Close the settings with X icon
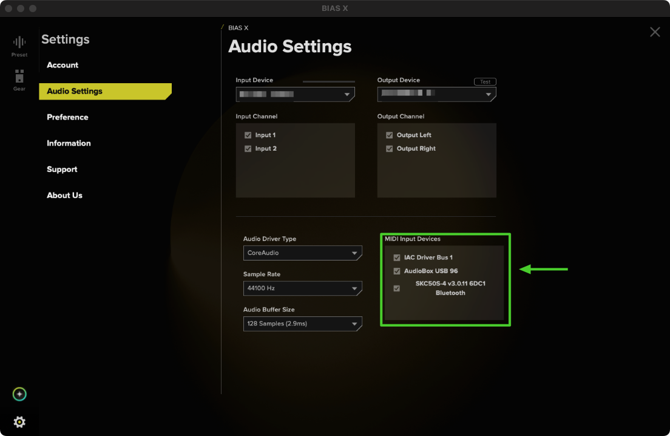Viewport: 670px width, 436px height. coord(655,32)
